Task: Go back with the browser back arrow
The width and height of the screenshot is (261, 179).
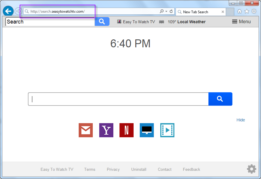Action: point(8,11)
